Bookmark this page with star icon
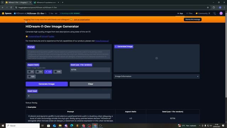 pyautogui.click(x=208, y=7)
